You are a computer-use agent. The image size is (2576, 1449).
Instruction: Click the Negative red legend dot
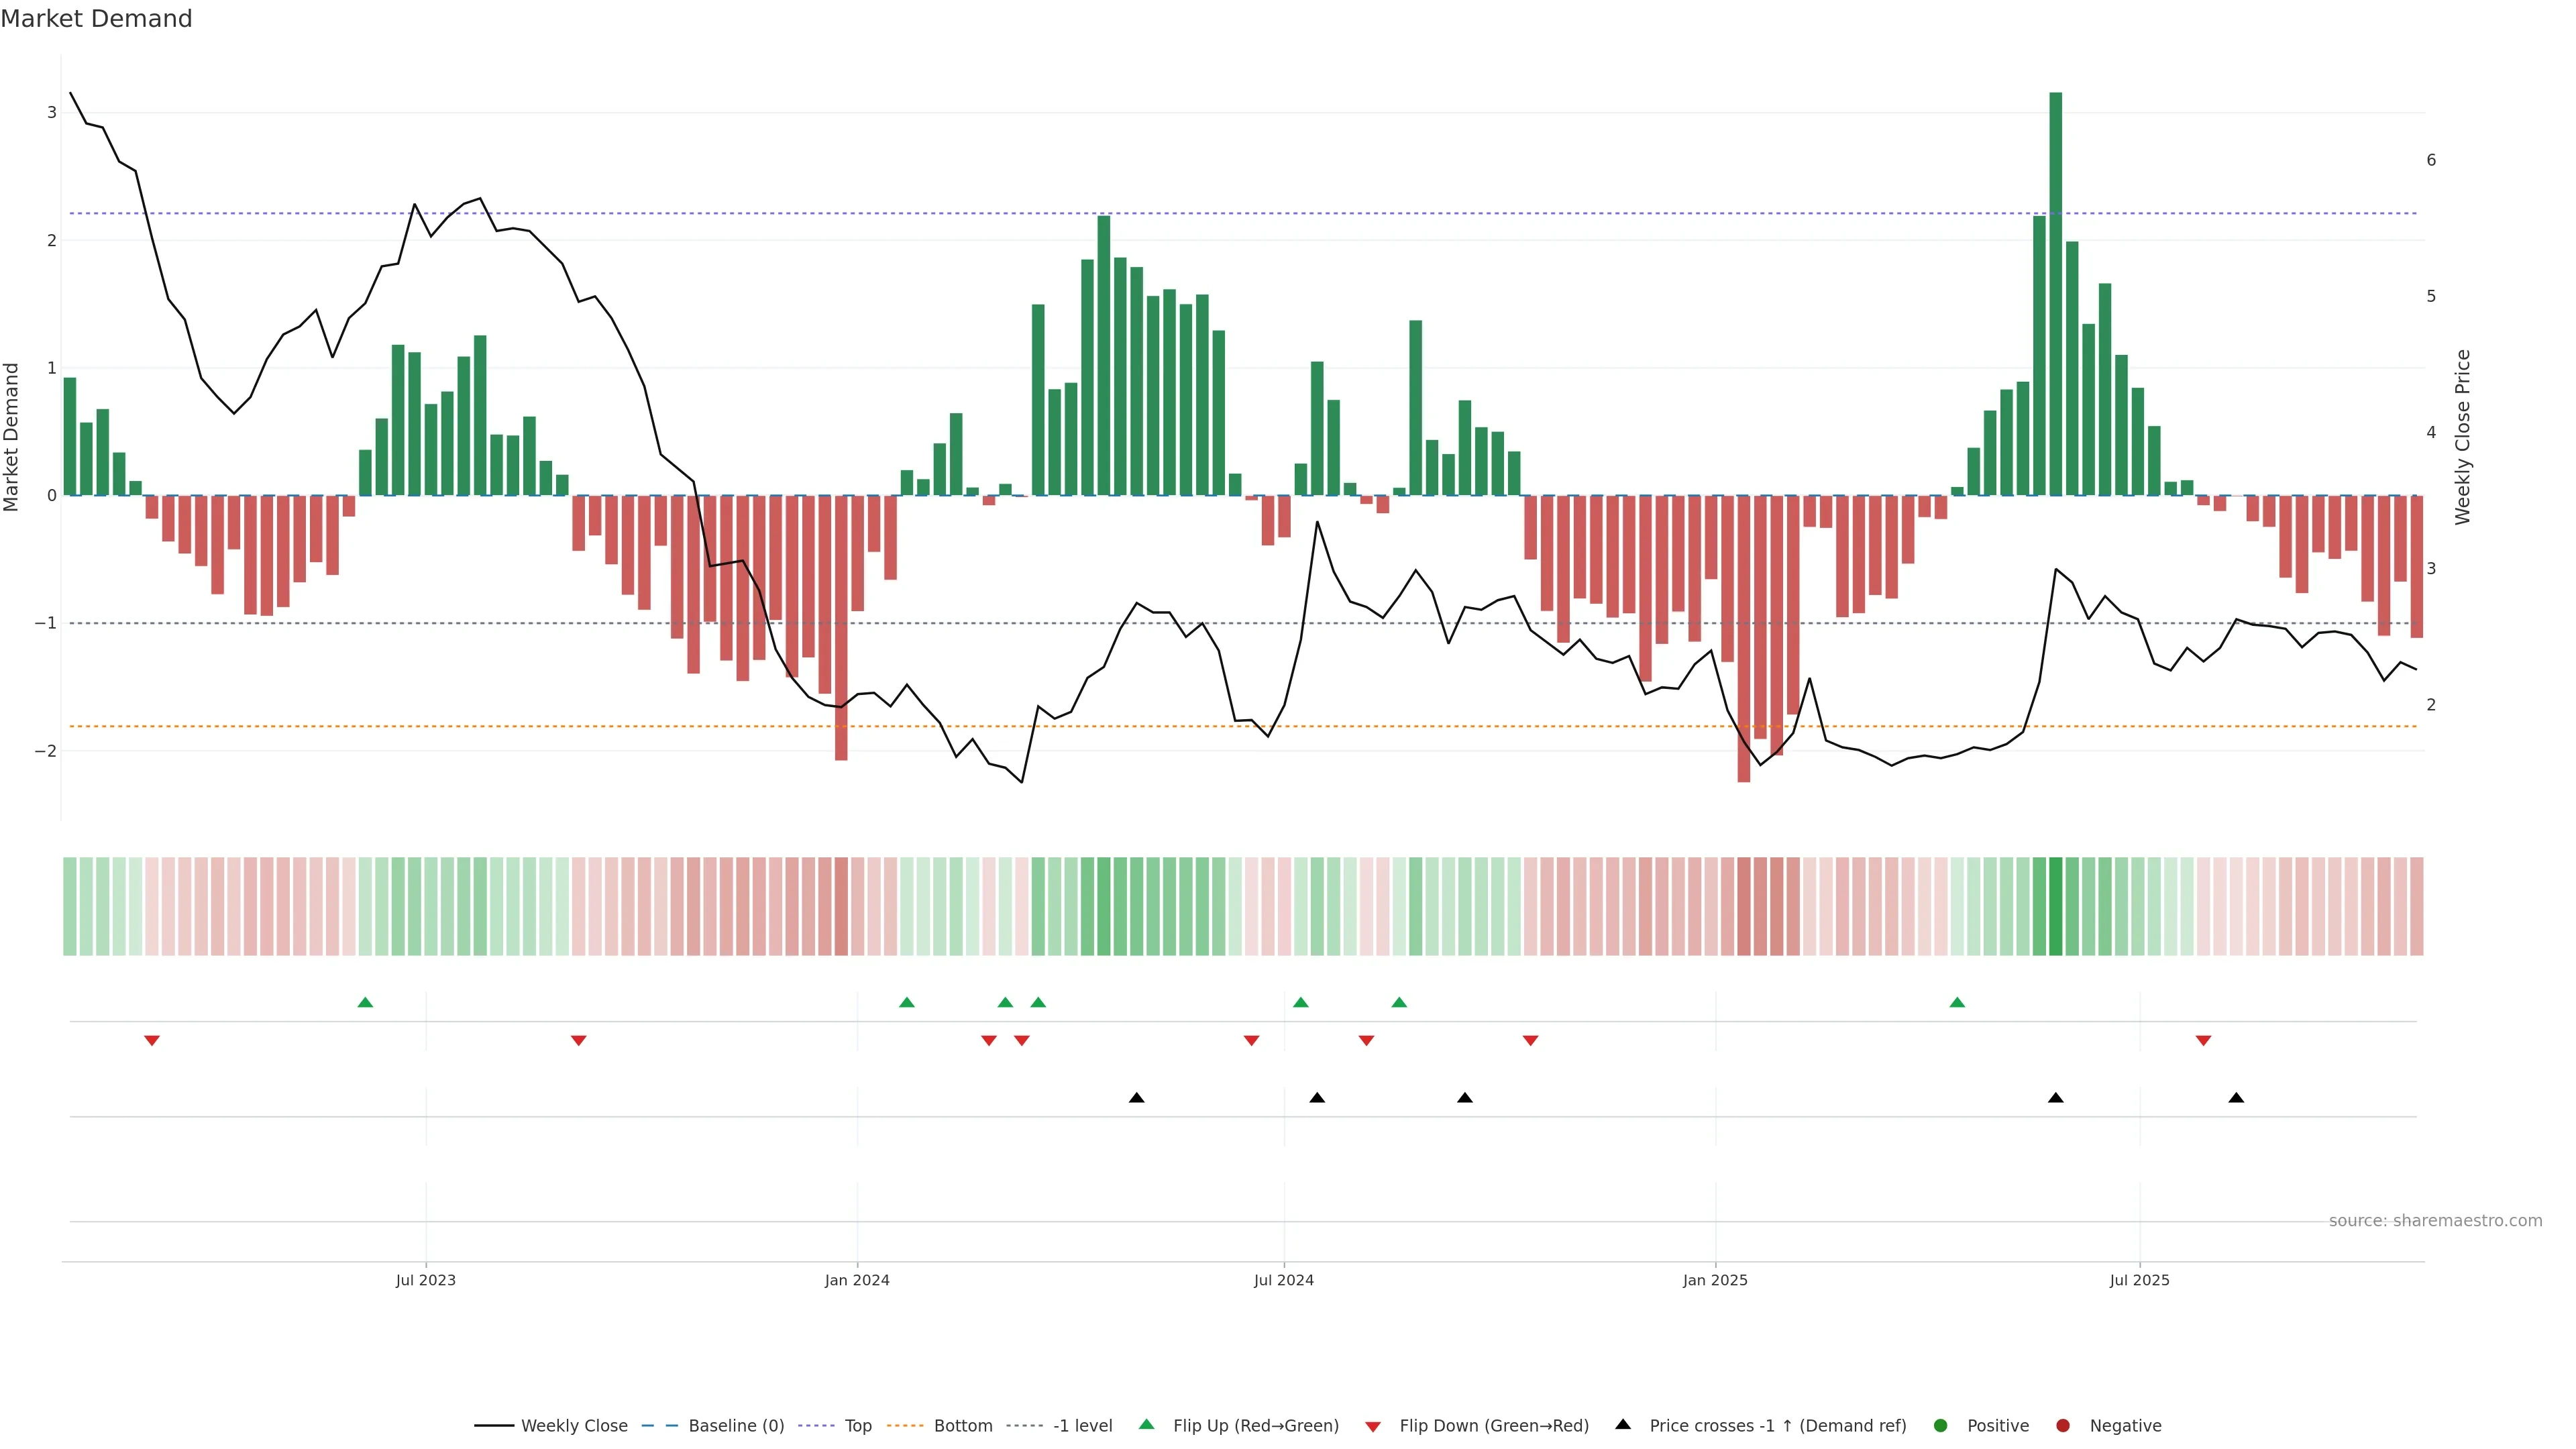click(2062, 1426)
